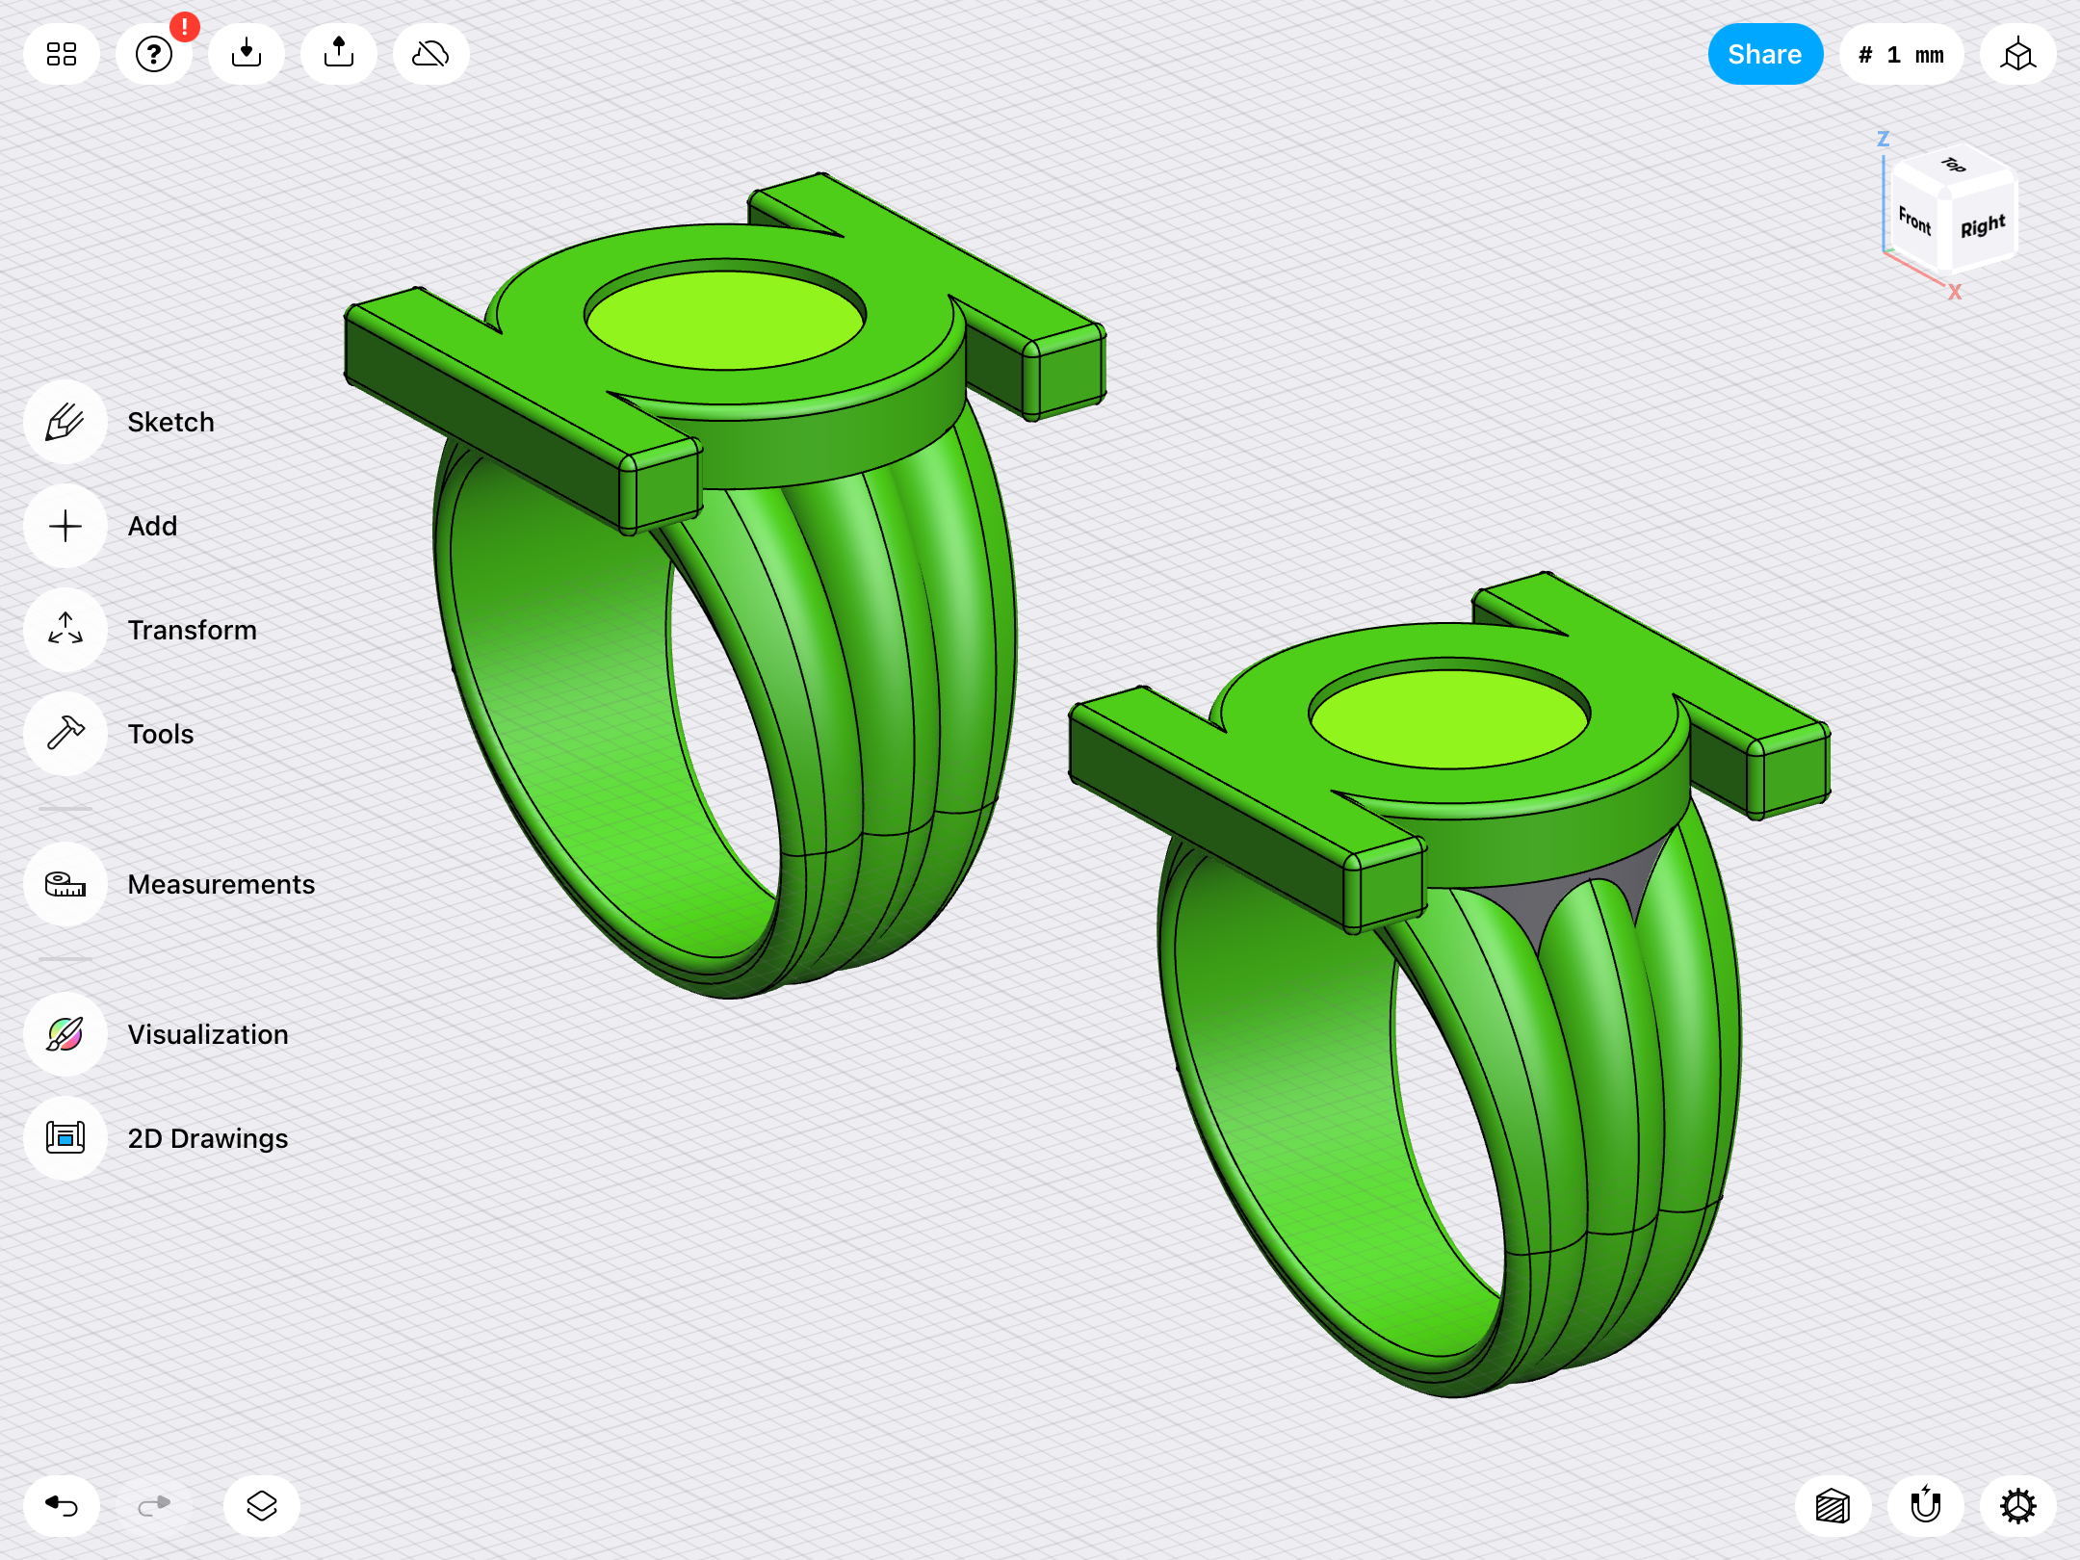Open the settings gear icon
Screen dimensions: 2080x1560
[x=2018, y=1506]
